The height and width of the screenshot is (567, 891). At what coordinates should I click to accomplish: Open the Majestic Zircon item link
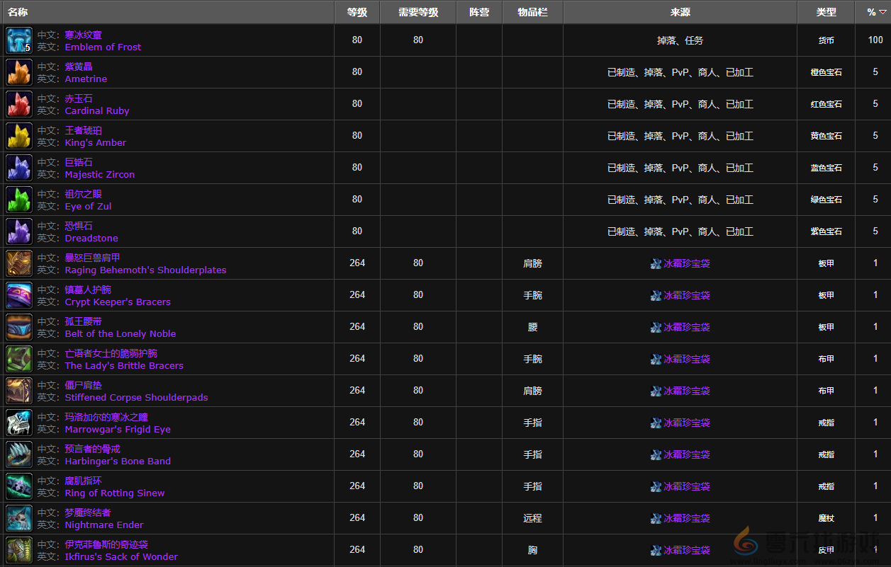click(x=99, y=174)
